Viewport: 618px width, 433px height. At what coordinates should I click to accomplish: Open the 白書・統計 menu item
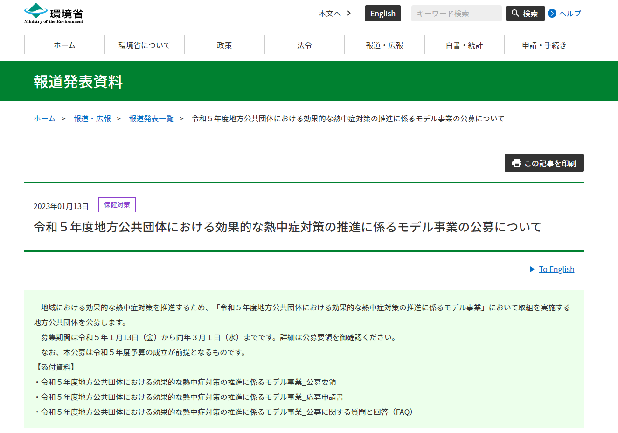pyautogui.click(x=464, y=45)
